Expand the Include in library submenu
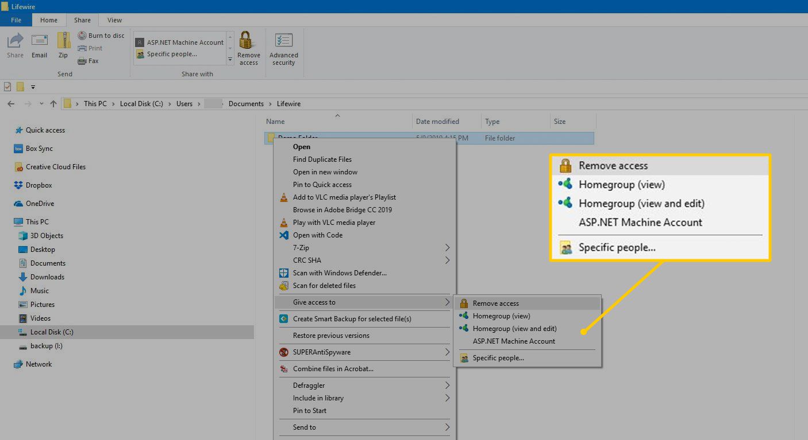This screenshot has width=808, height=440. point(447,398)
